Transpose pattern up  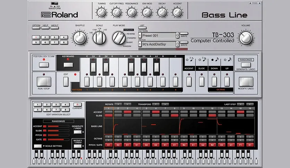[x=165, y=104]
